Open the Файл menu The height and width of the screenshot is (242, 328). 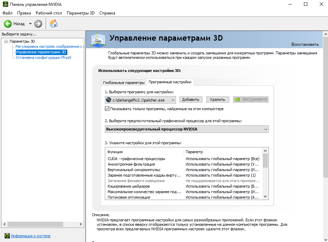click(7, 13)
